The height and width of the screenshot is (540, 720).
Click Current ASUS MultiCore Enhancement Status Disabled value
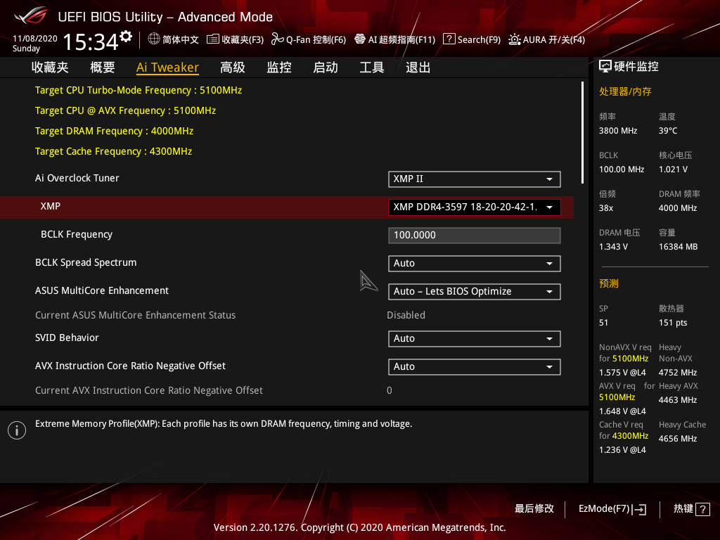(406, 315)
